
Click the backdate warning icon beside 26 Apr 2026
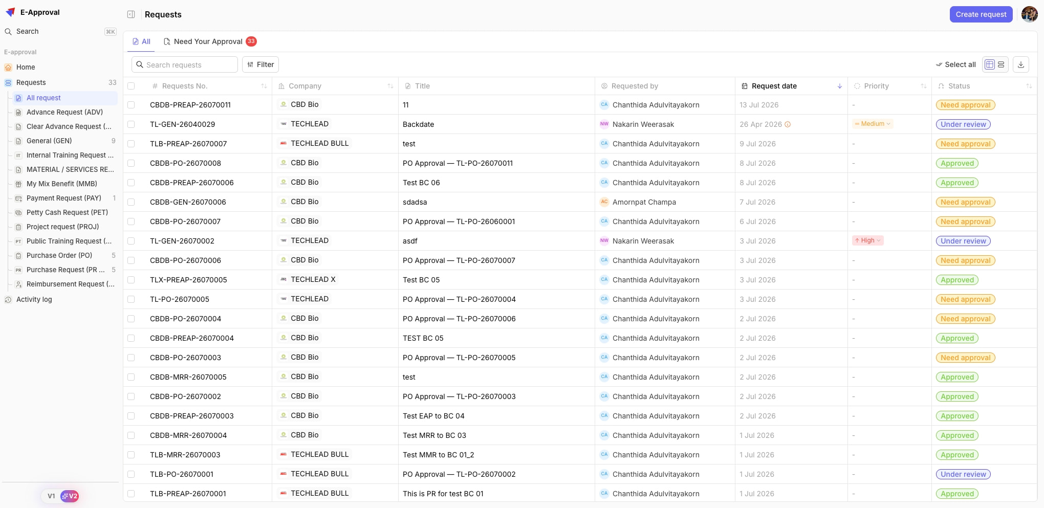(788, 124)
